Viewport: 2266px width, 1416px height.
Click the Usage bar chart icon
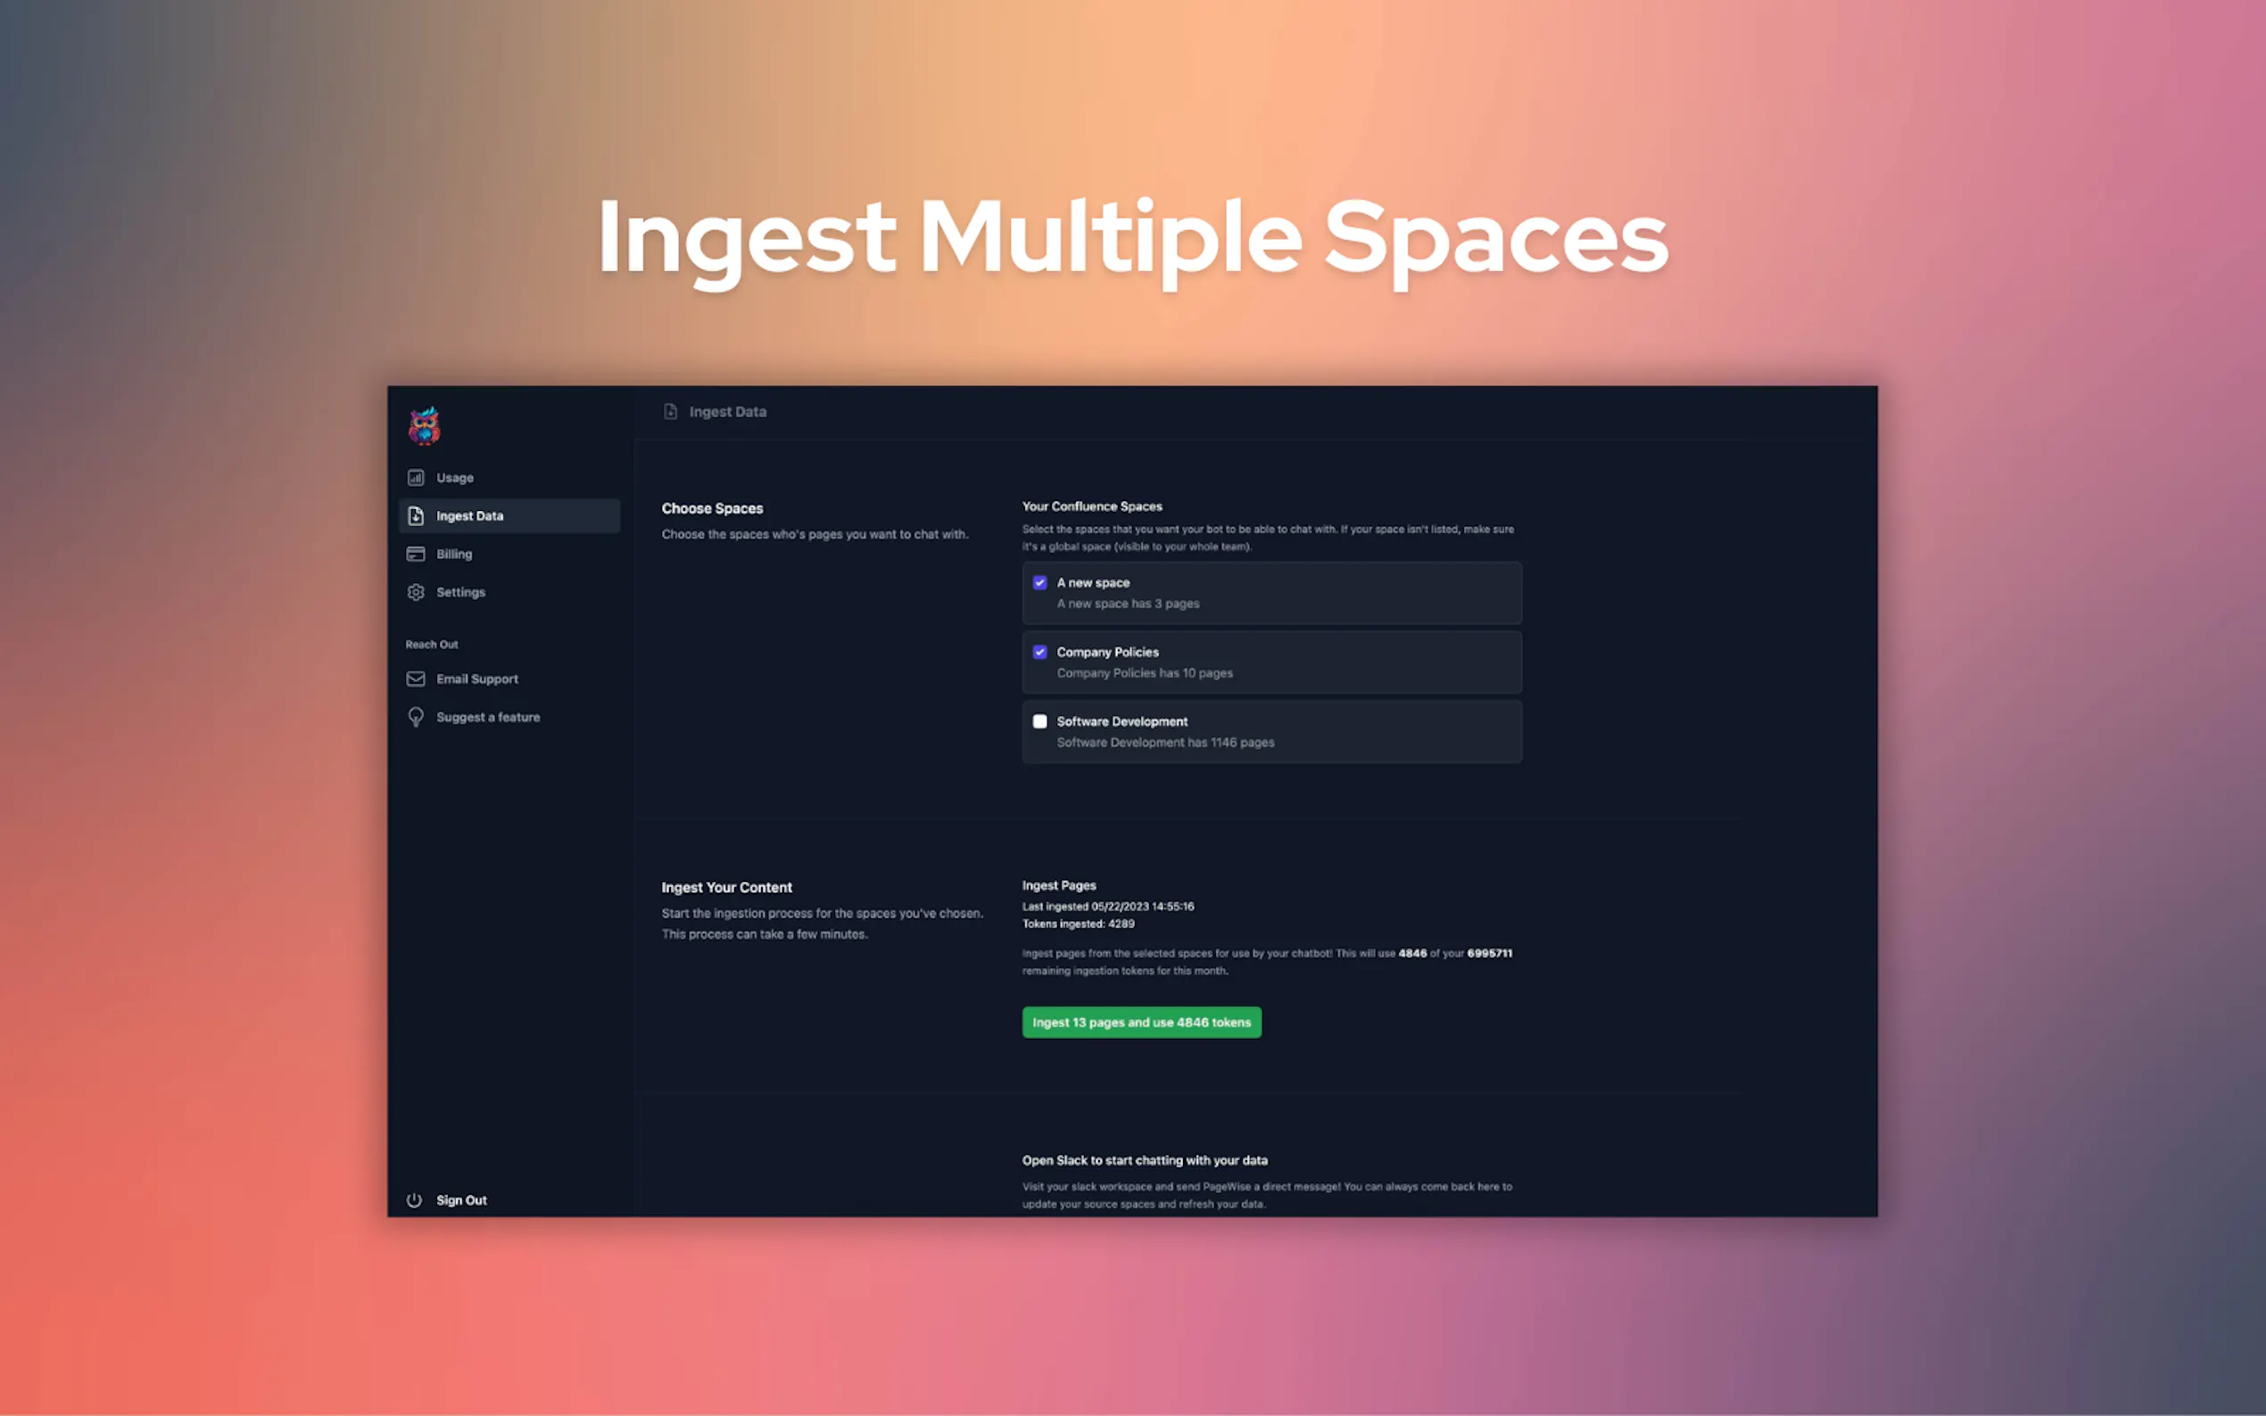[416, 478]
